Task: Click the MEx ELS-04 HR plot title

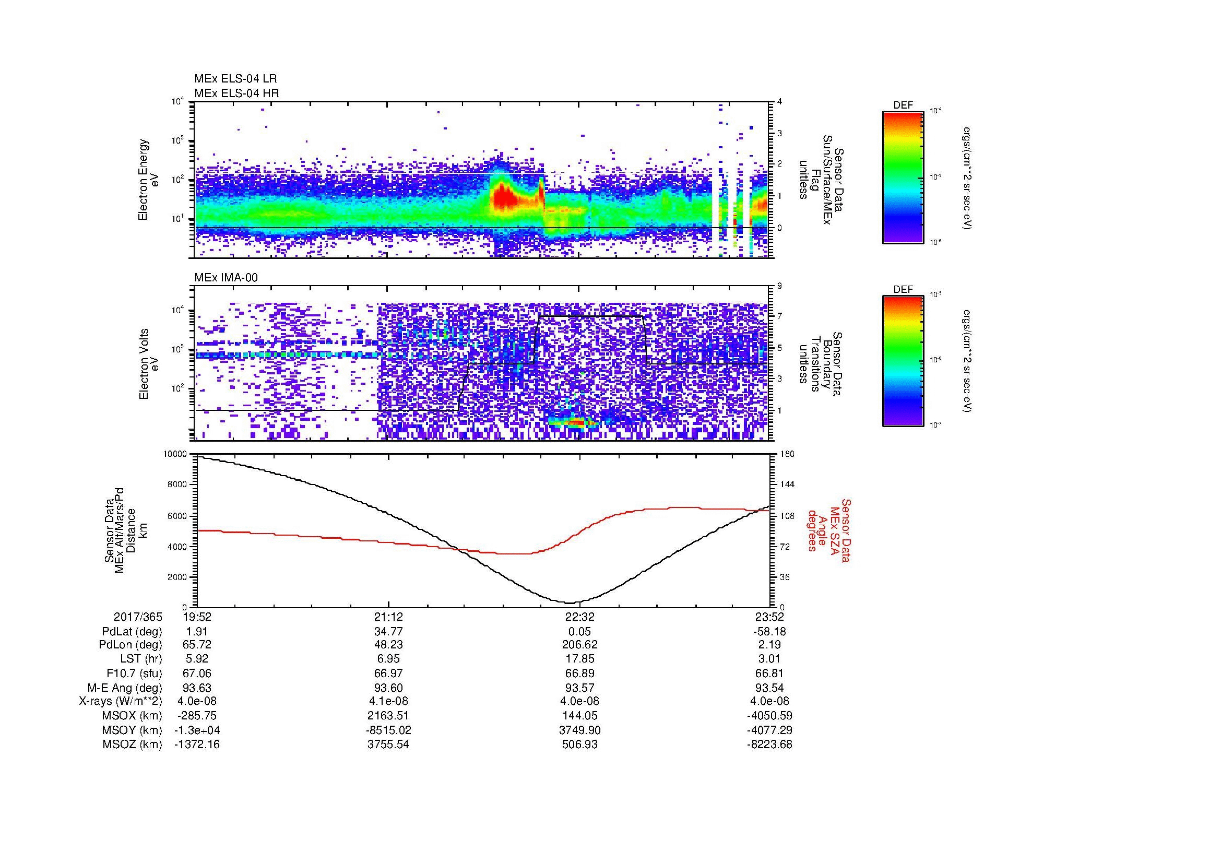Action: click(236, 93)
